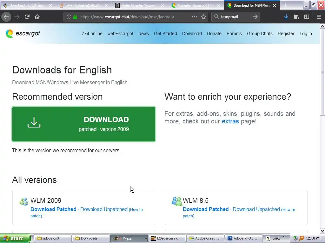
Task: Click scrollbar down arrow
Action: click(x=322, y=231)
